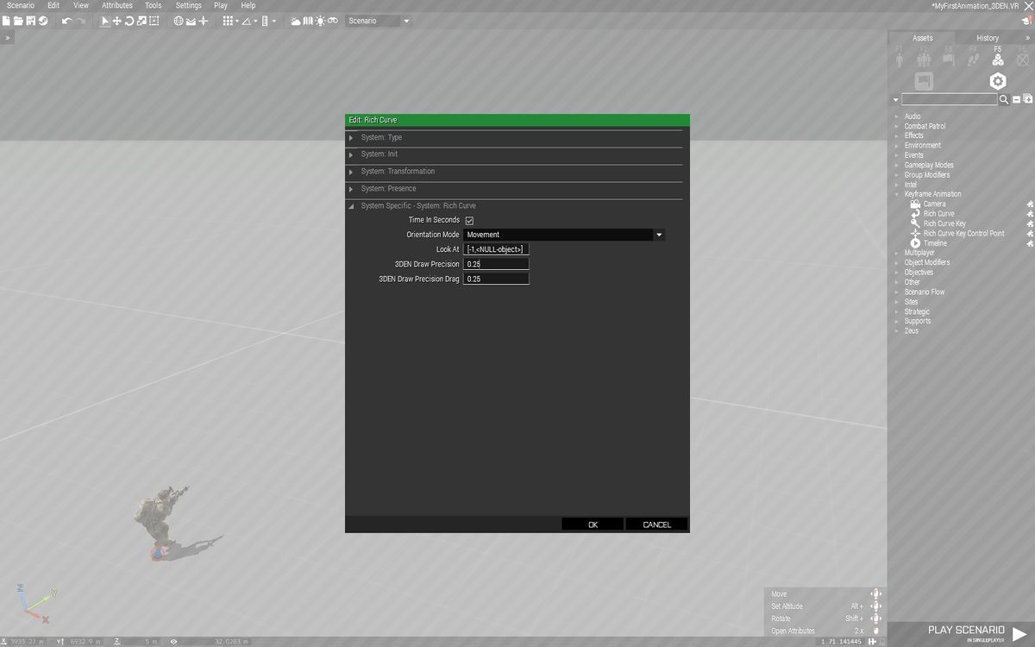The image size is (1035, 647).
Task: Click the sun icon in the toolbar
Action: pos(320,21)
